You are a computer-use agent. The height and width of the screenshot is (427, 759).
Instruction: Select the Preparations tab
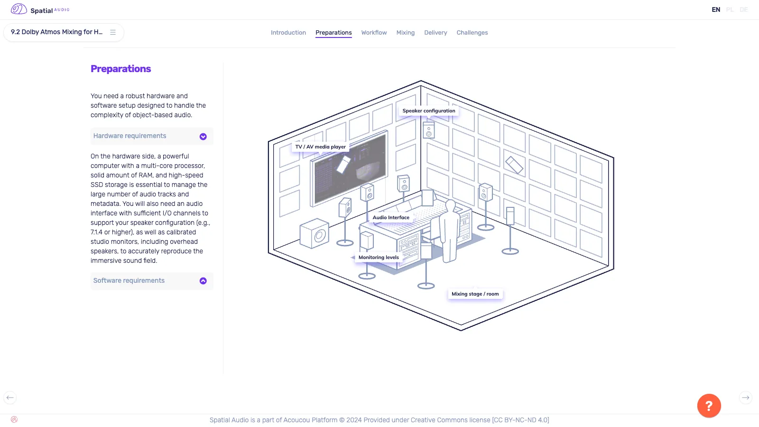point(333,33)
